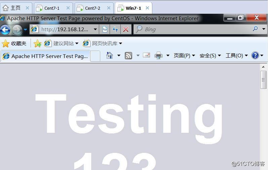Open a new blank IE tab

(x=95, y=56)
